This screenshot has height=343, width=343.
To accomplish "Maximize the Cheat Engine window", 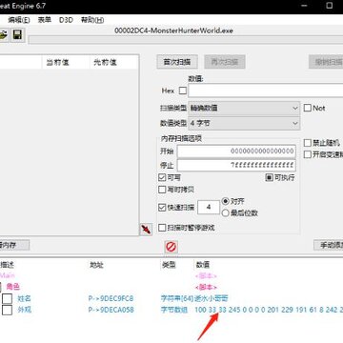I will coord(330,6).
